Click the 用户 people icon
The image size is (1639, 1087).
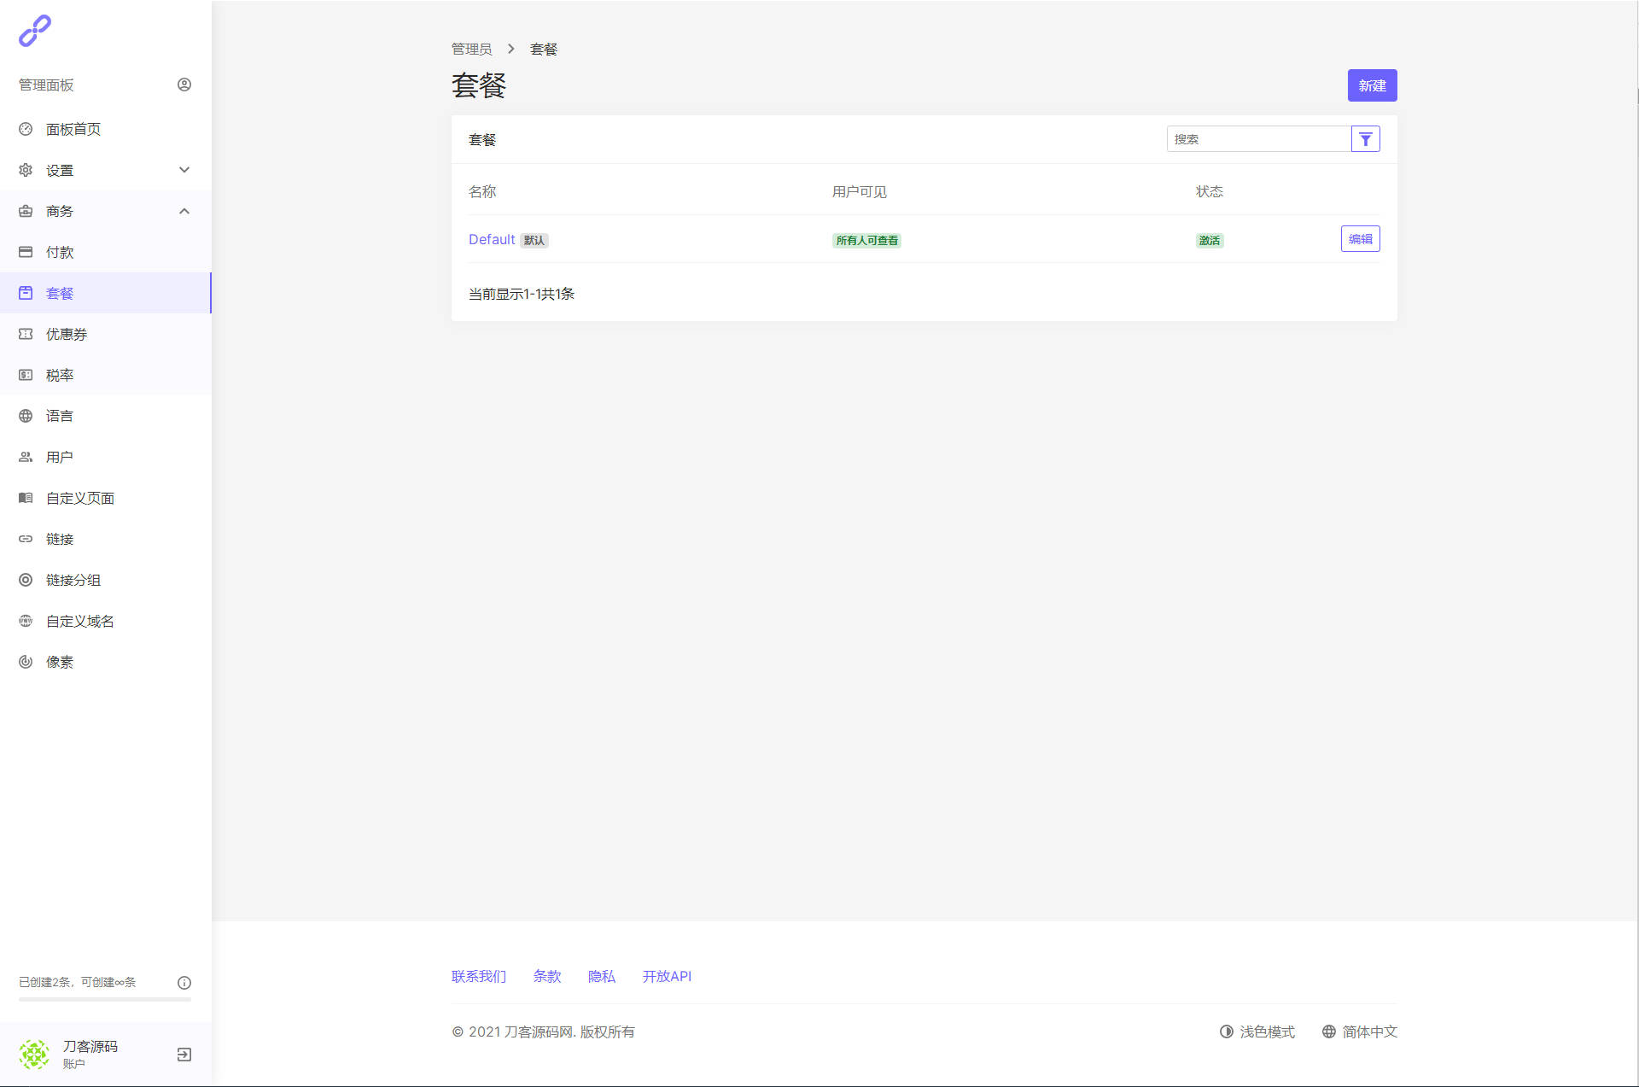coord(26,457)
